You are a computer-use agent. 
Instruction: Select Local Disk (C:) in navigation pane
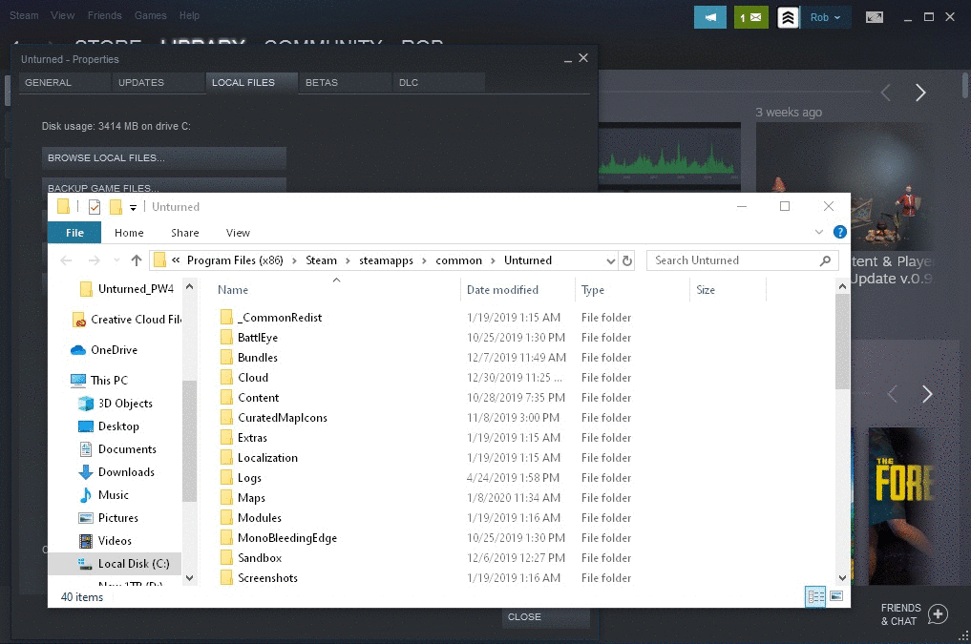[x=115, y=564]
